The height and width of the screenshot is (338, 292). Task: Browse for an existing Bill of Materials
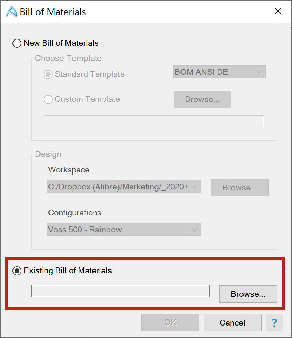click(248, 294)
